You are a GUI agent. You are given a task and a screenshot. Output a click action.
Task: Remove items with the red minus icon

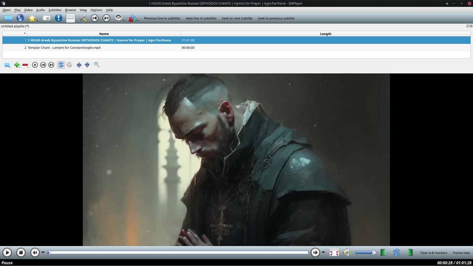point(25,65)
